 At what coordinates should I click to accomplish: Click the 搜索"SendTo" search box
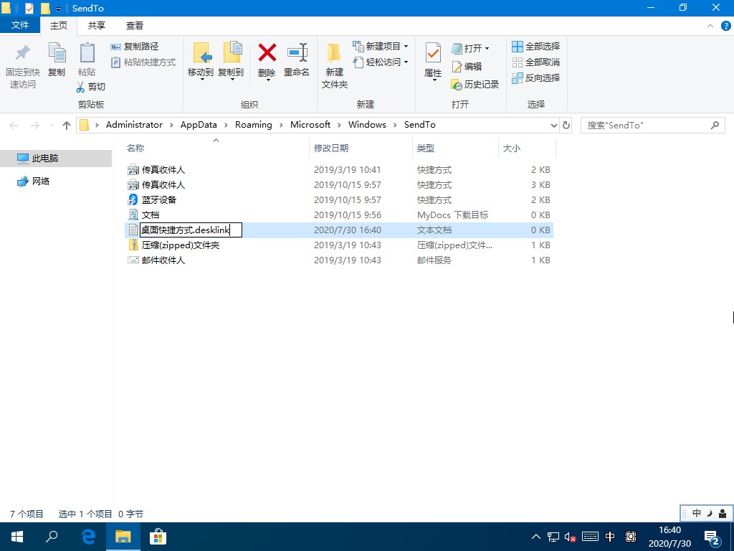point(645,124)
